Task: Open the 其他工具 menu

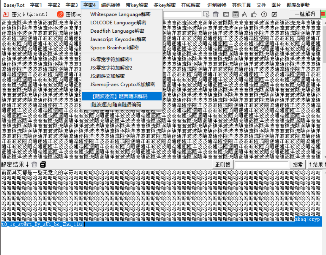Action: pos(241,5)
